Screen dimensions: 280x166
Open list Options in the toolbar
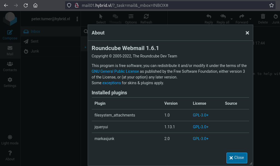click(x=131, y=19)
